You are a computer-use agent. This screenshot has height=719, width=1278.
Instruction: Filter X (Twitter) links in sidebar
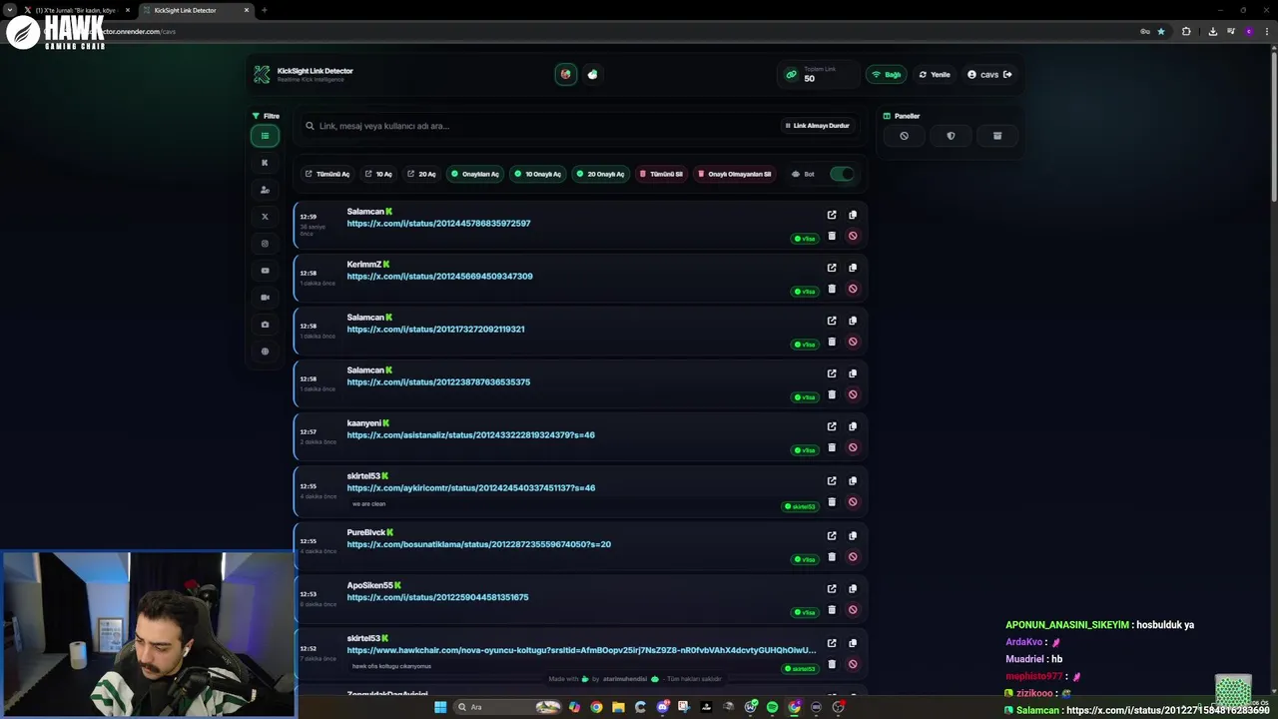pos(265,217)
